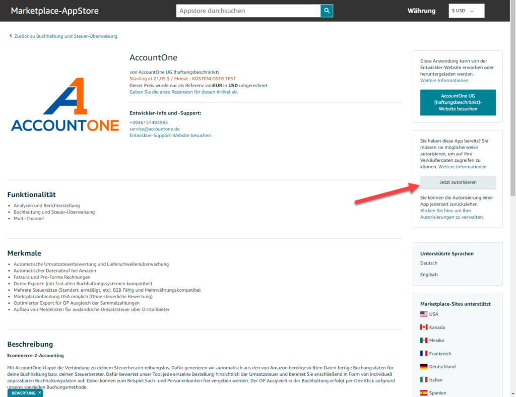The image size is (516, 397).
Task: Click the phone number +4946157494985
Action: 149,122
